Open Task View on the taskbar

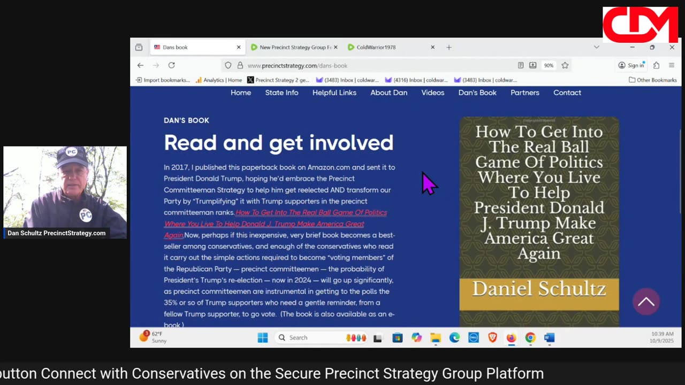pos(377,337)
